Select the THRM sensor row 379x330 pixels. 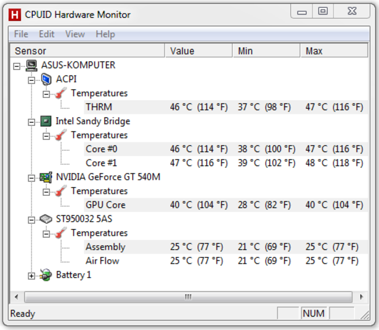(x=226, y=107)
